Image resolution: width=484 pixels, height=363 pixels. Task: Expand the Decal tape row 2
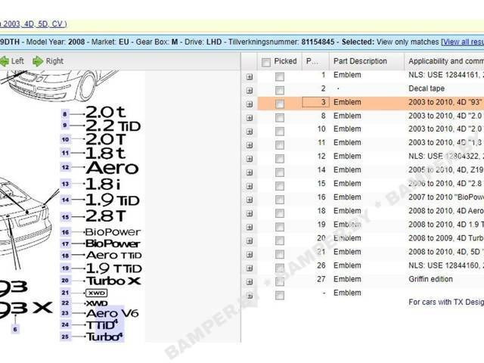250,91
